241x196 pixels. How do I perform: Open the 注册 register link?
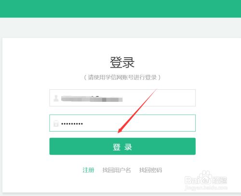[88, 170]
